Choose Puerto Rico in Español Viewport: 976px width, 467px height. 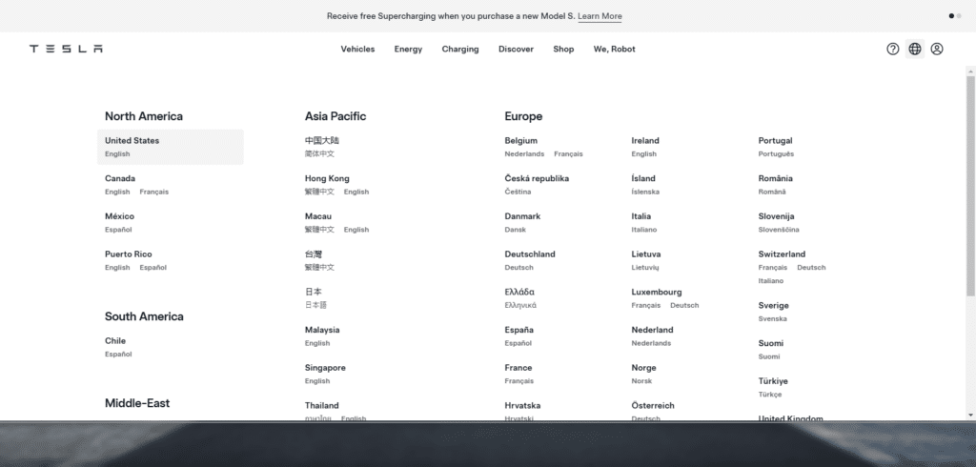click(x=152, y=268)
